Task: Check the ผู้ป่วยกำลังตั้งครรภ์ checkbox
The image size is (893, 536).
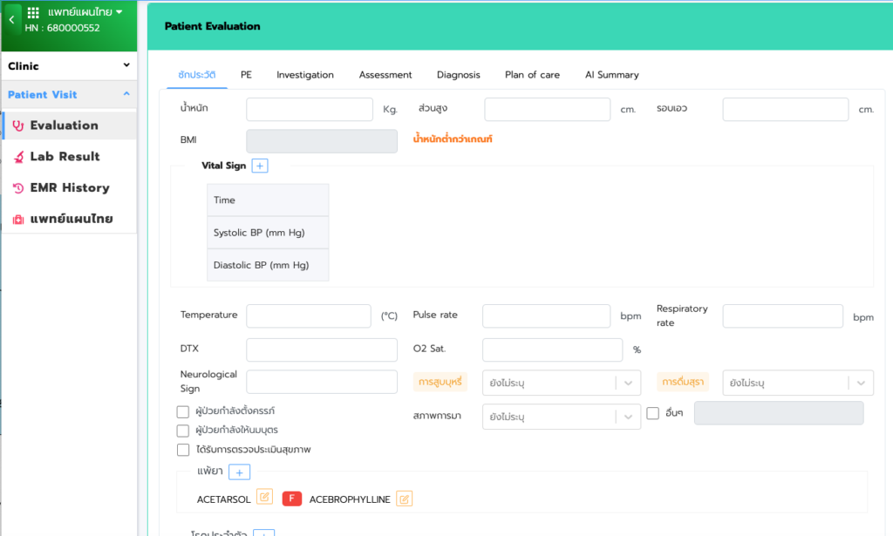Action: click(183, 411)
